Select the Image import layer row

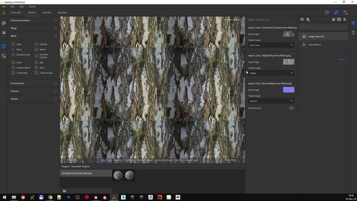(x=324, y=36)
